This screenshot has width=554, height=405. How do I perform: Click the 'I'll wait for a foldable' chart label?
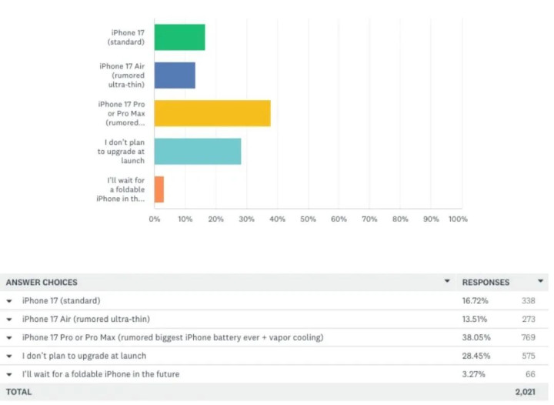pos(121,189)
